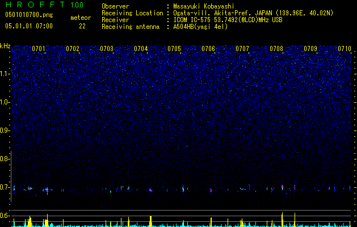The width and height of the screenshot is (357, 227).
Task: Click the 0.7 kHz axis label
Action: (x=5, y=187)
